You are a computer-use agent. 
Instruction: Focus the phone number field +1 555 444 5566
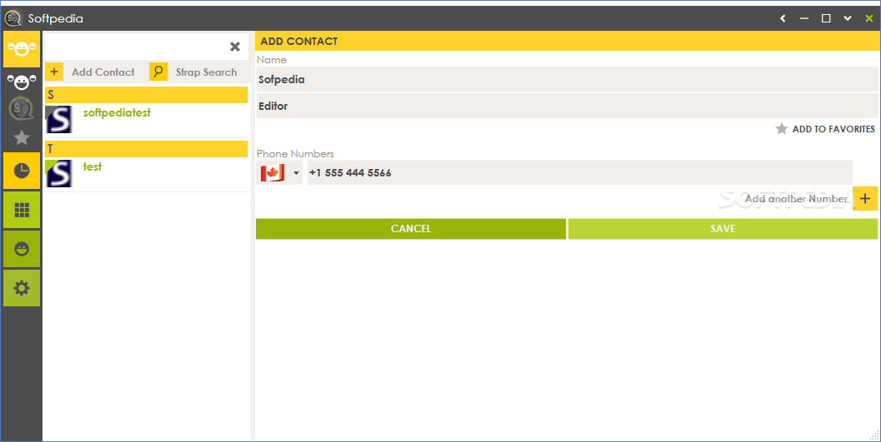click(580, 173)
